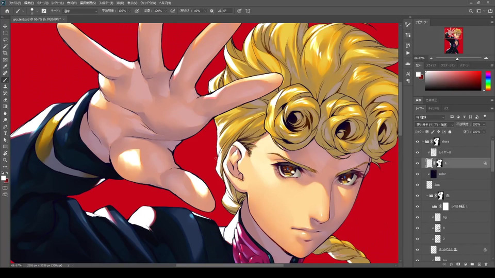Open the brush opacity dropdown arrow
495x278 pixels.
tap(129, 11)
